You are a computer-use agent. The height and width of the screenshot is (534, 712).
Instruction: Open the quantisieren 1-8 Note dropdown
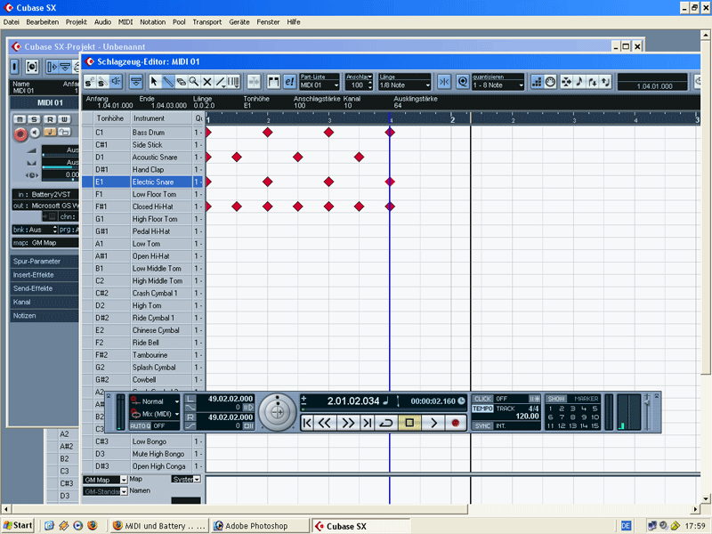498,85
